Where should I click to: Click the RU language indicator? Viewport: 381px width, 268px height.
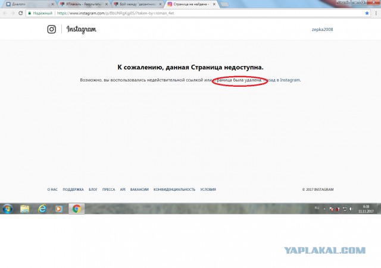point(317,208)
